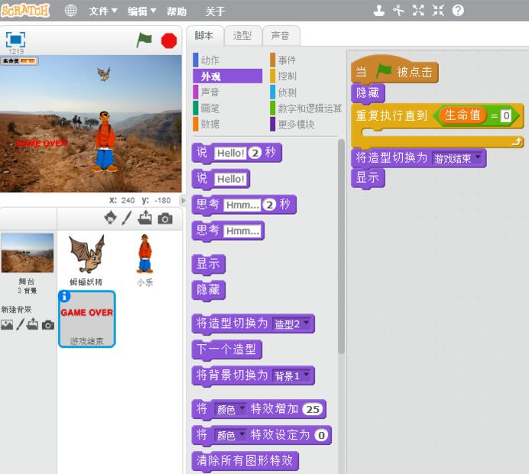Open the 声音 tab
The image size is (529, 474).
(x=281, y=36)
